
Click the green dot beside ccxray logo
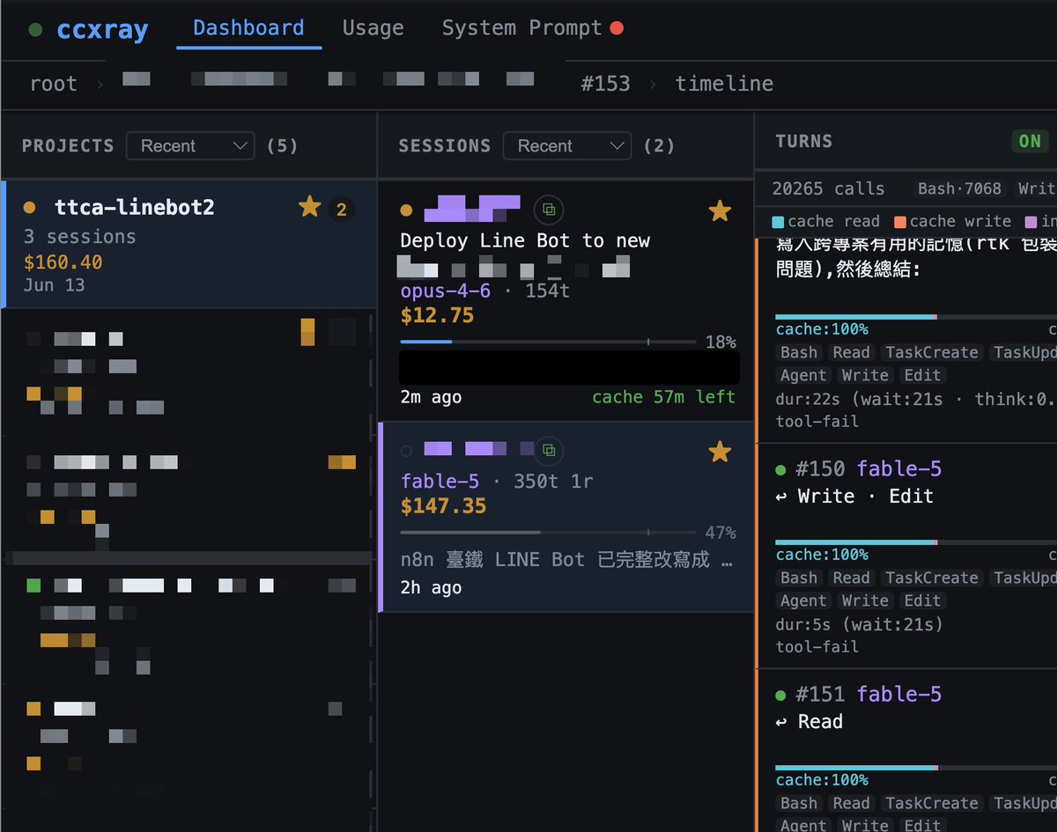(35, 29)
